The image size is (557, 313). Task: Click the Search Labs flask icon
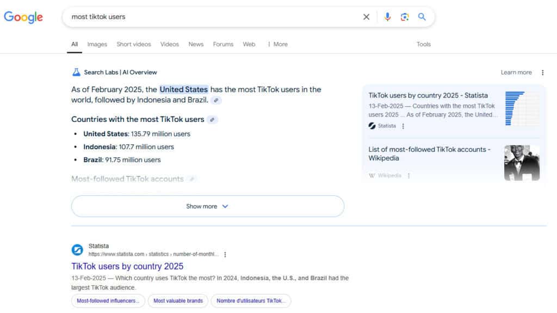(x=76, y=72)
